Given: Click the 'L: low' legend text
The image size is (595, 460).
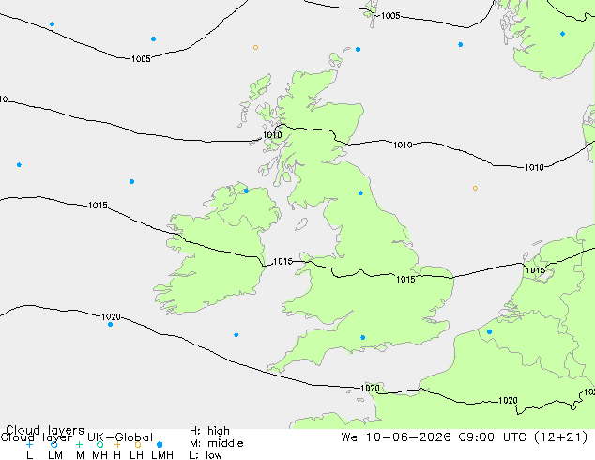Looking at the screenshot, I should click(206, 454).
